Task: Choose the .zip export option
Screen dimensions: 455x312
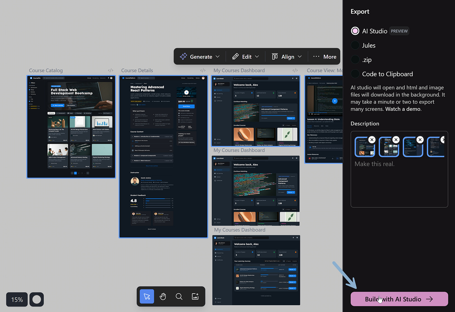Action: 355,60
